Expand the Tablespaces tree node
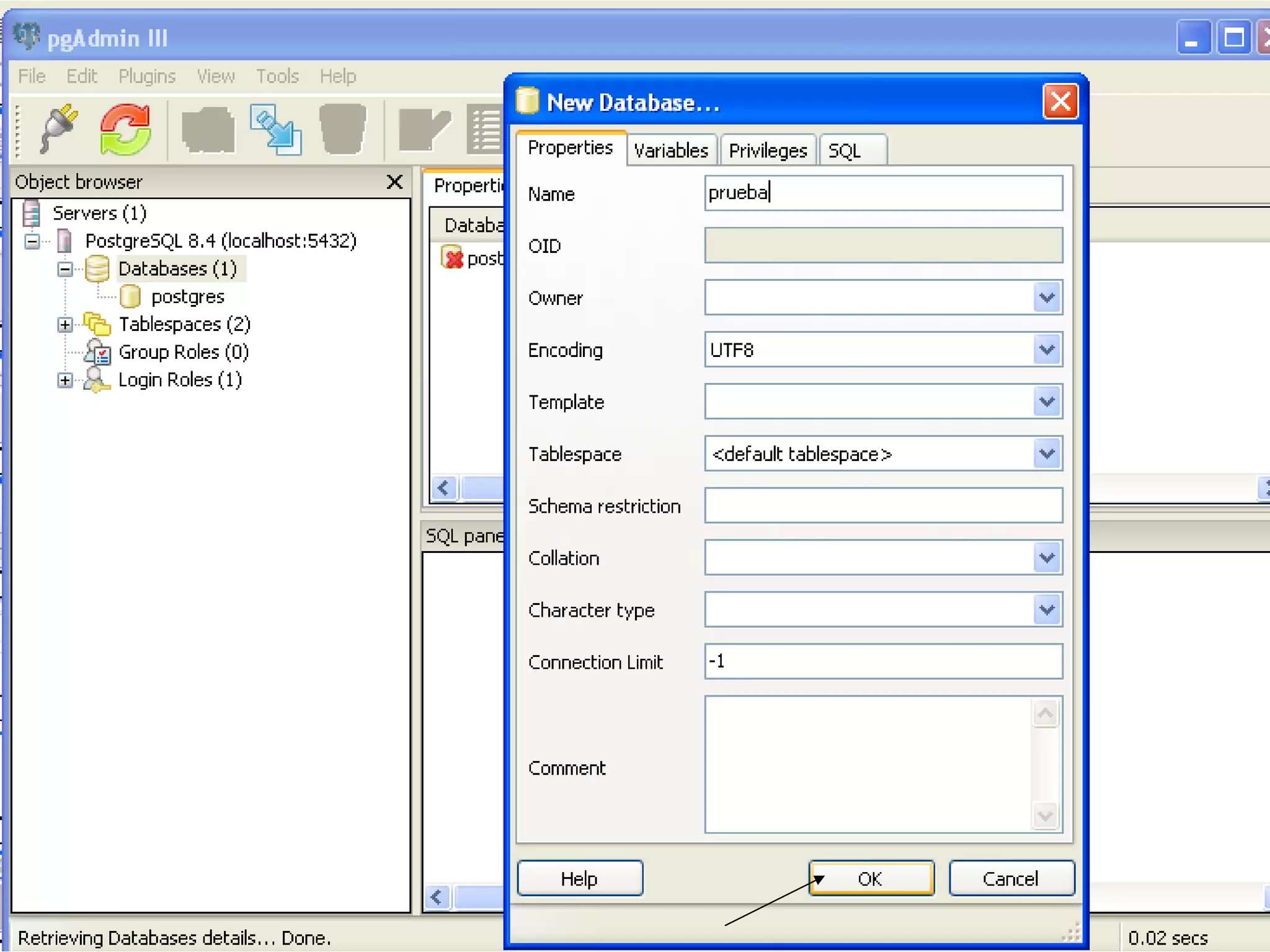 pyautogui.click(x=65, y=325)
